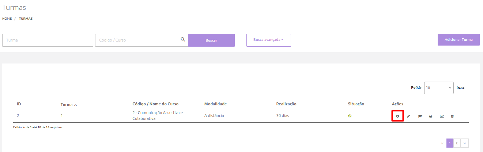The height and width of the screenshot is (152, 483).
Task: Click into the Código / Curso field
Action: (137, 40)
